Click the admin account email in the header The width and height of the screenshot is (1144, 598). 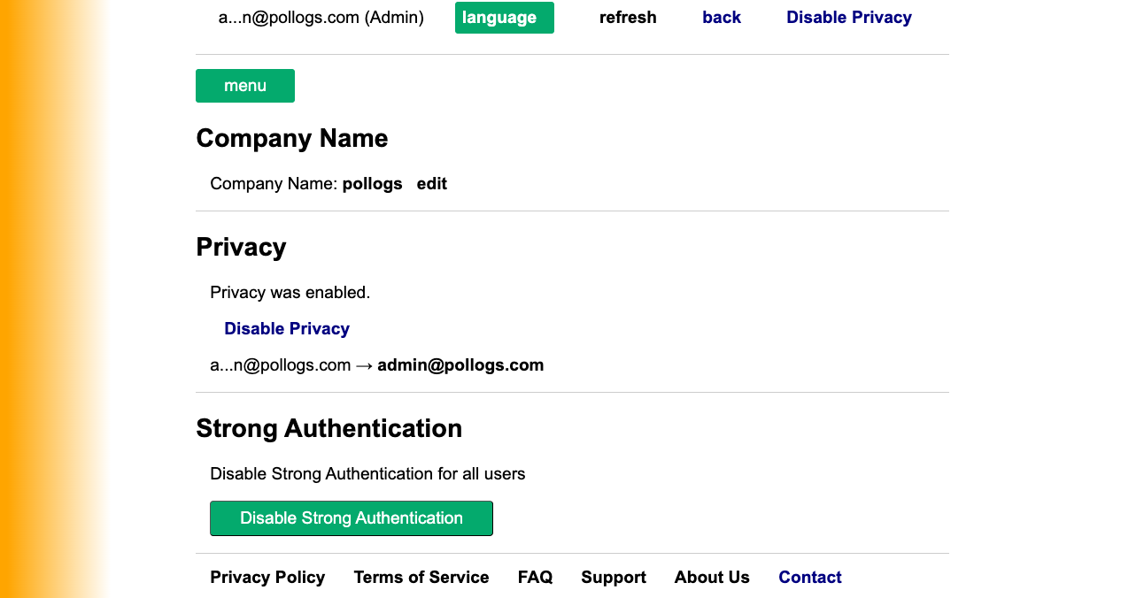pyautogui.click(x=321, y=17)
